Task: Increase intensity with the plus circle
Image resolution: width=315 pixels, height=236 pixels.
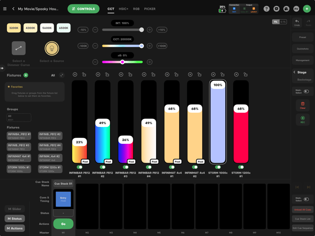Action: point(150,30)
